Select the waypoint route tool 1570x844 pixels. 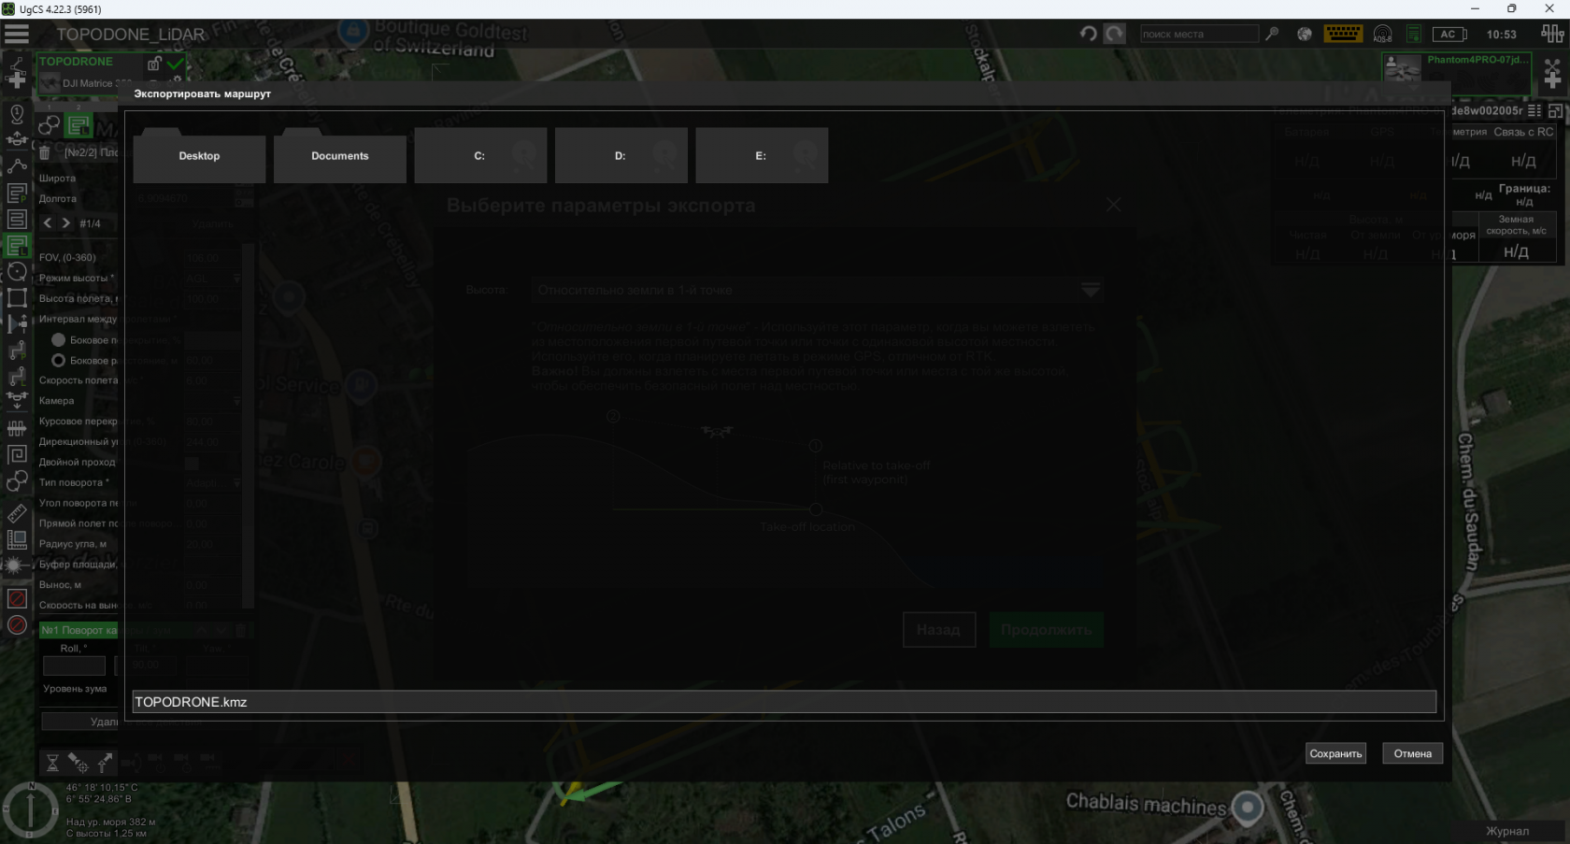[x=17, y=166]
